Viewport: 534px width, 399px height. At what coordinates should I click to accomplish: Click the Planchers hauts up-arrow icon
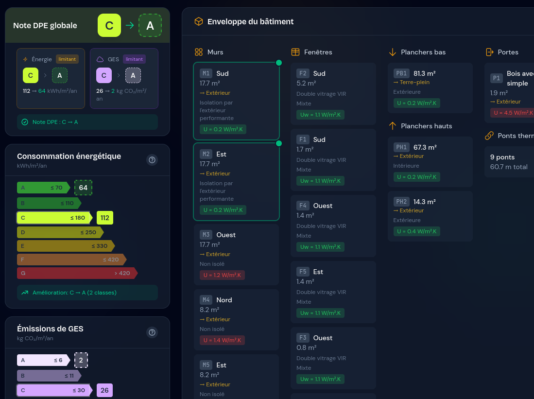pos(393,126)
